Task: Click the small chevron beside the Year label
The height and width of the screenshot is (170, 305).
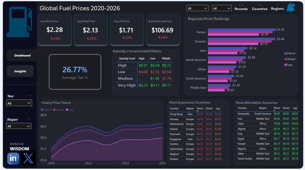Action: click(x=30, y=96)
